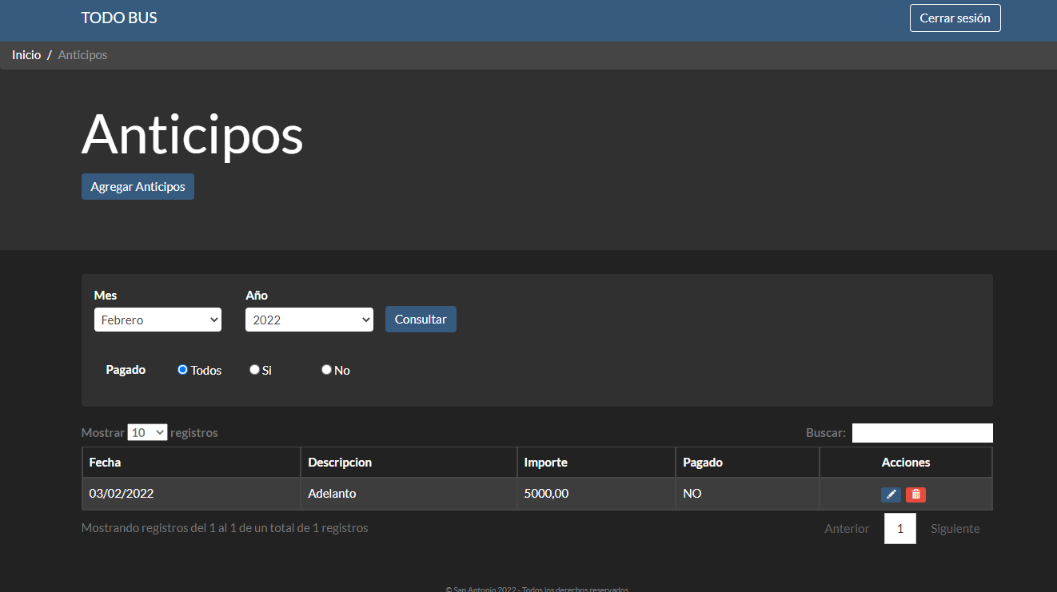Expand the Año dropdown showing 2022
The image size is (1057, 592).
pos(309,320)
